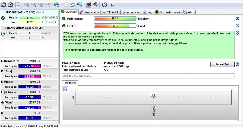Click the refresh arrows icon in toolbar
This screenshot has width=243, height=128.
[4, 5]
